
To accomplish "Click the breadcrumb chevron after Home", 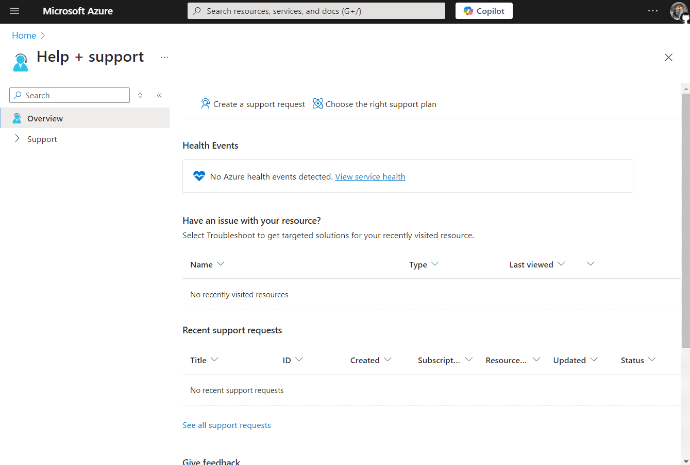I will (43, 35).
